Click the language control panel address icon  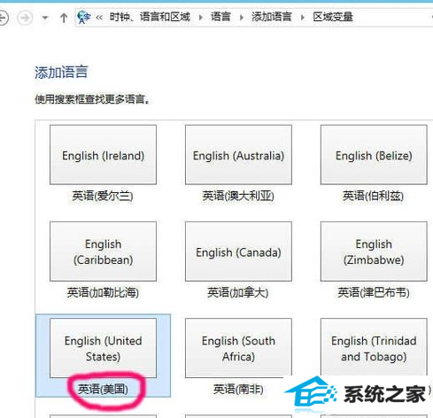coord(84,17)
